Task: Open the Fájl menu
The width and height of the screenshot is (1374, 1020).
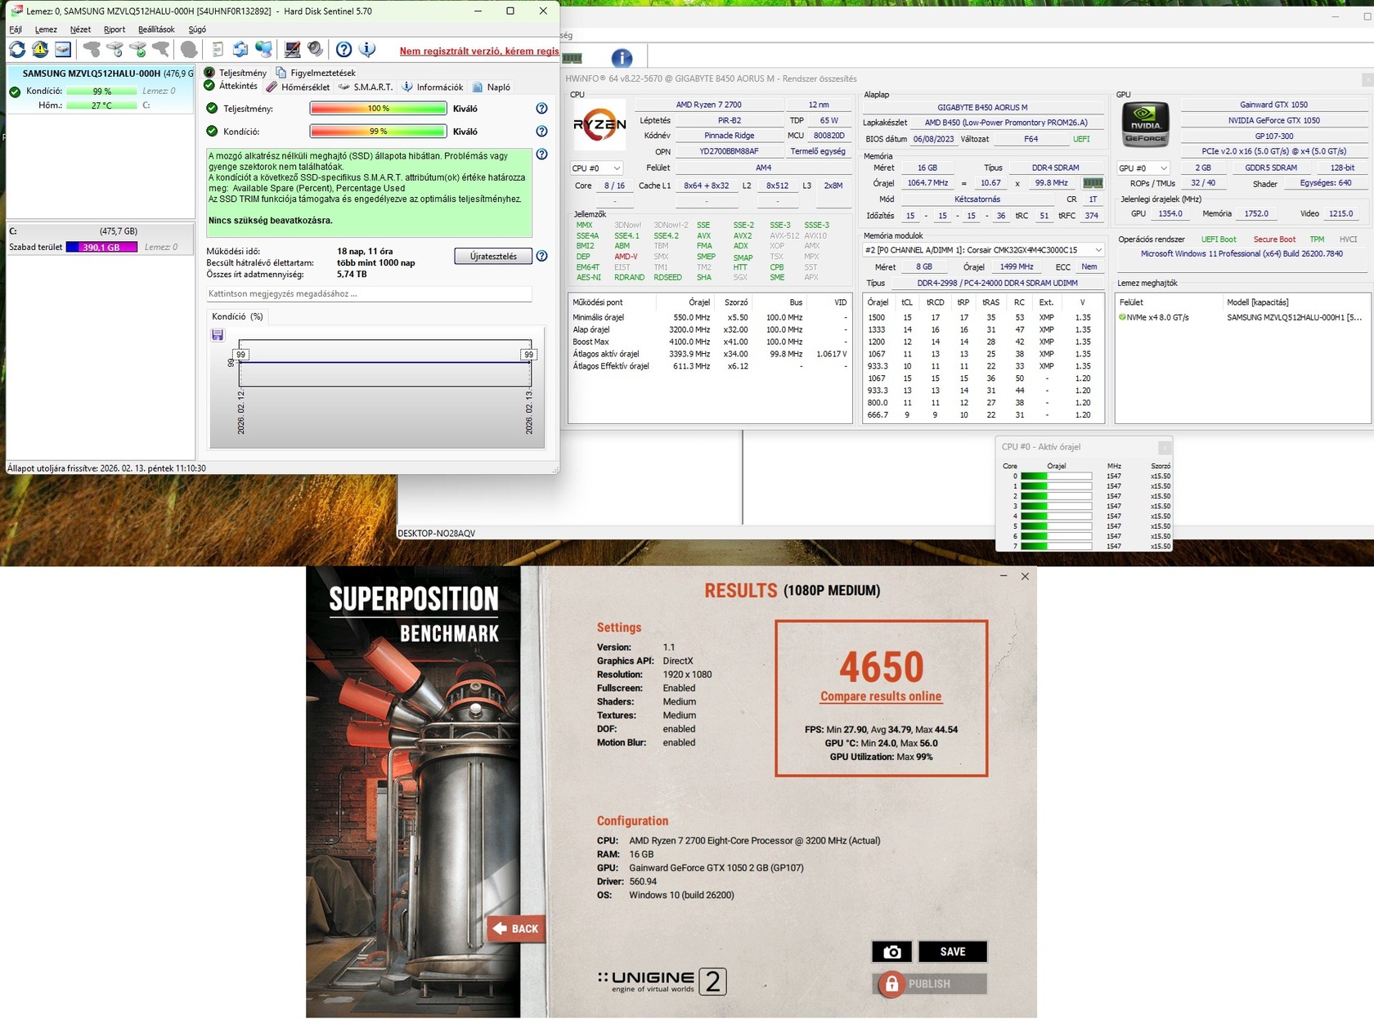Action: click(16, 29)
